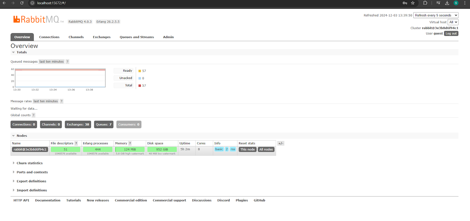Switch to the Queues and Streams tab
This screenshot has height=221, width=470.
click(137, 37)
